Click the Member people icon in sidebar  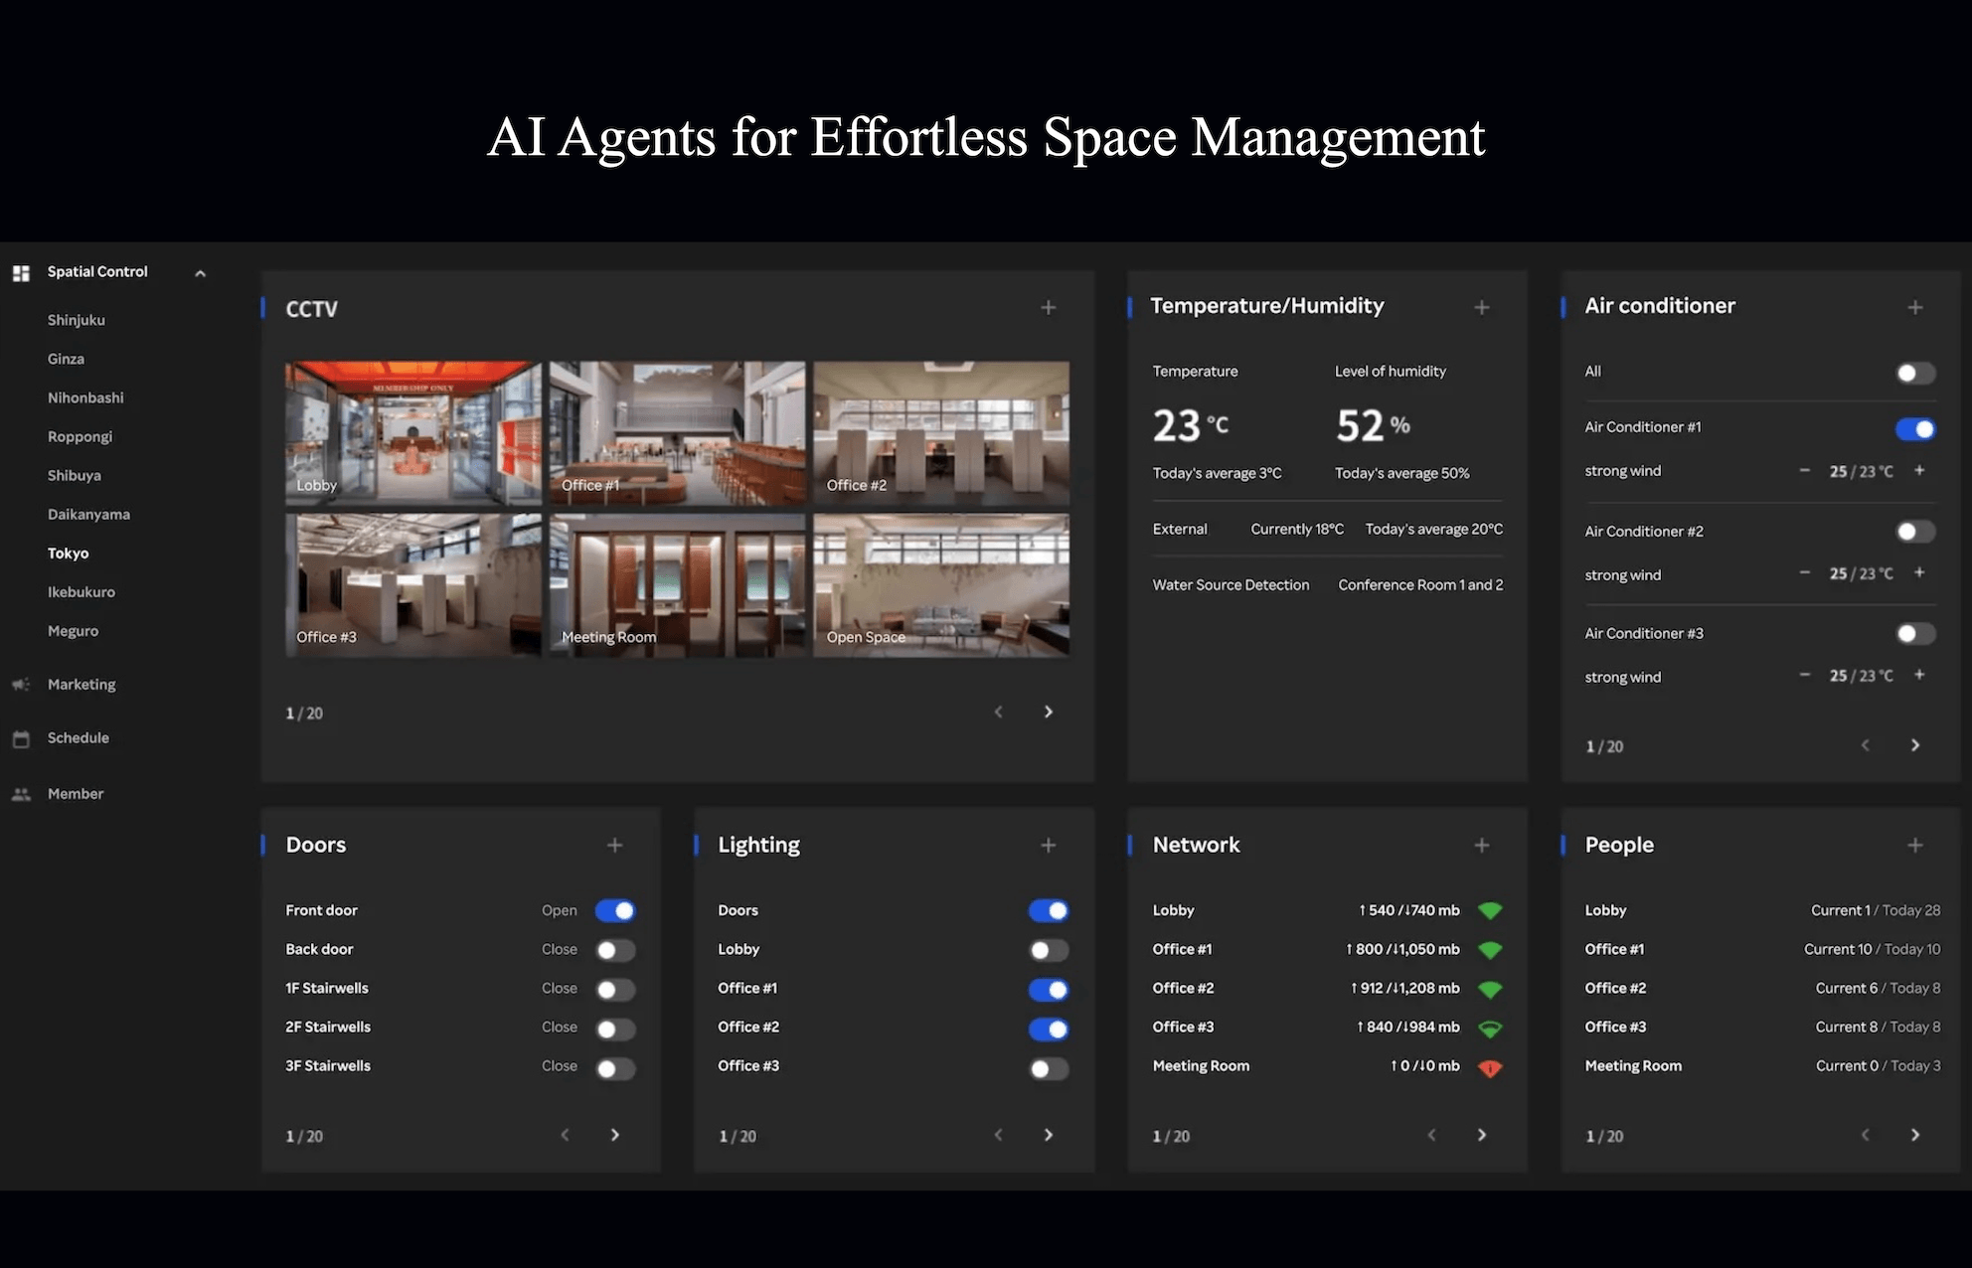coord(21,794)
